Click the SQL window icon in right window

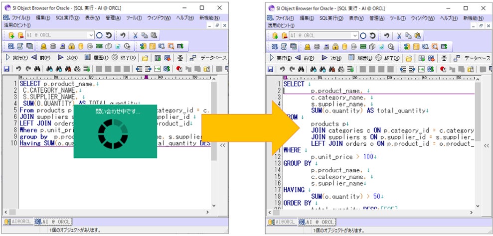pyautogui.click(x=275, y=46)
